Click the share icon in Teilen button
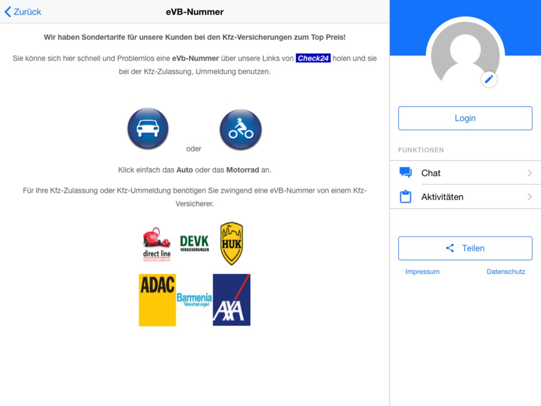The width and height of the screenshot is (541, 406). pos(450,248)
